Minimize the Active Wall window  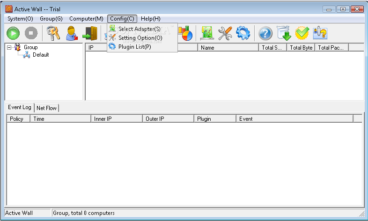tap(329, 9)
